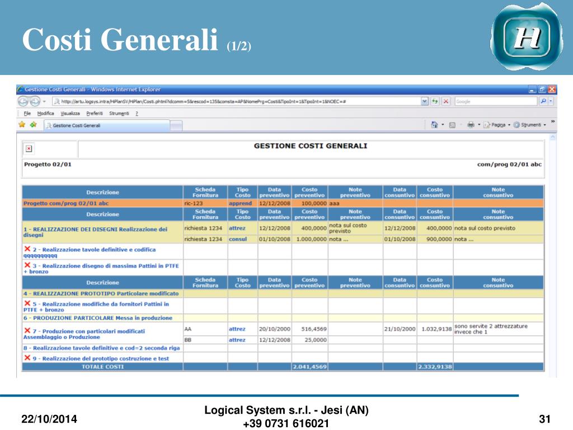The image size is (573, 430).
Task: Click the browser Forward arrow button
Action: (35, 101)
